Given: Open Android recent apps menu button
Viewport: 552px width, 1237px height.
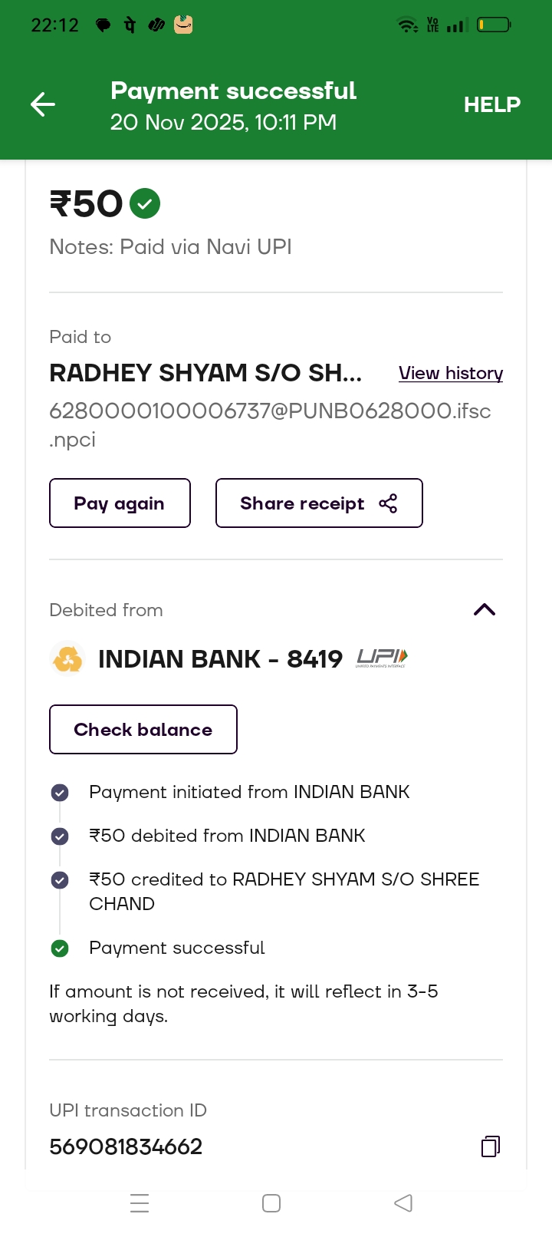Looking at the screenshot, I should pos(140,1202).
